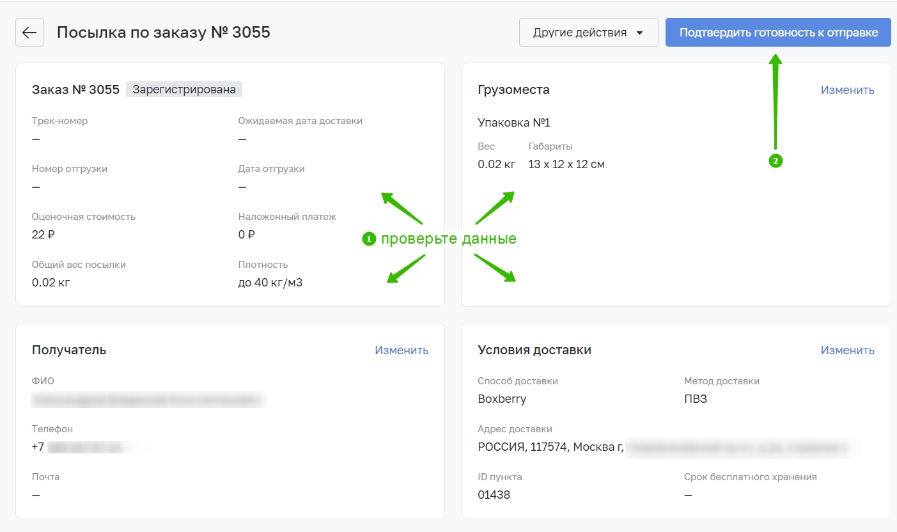Viewport: 897px width, 532px height.
Task: Click the appraised value '22 ₽'
Action: tap(43, 235)
